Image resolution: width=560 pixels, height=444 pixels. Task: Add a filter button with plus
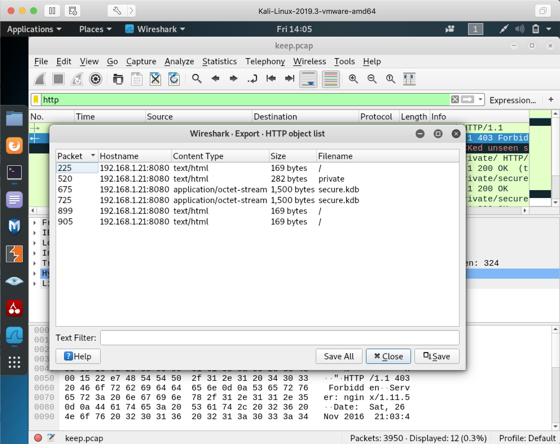tap(551, 100)
